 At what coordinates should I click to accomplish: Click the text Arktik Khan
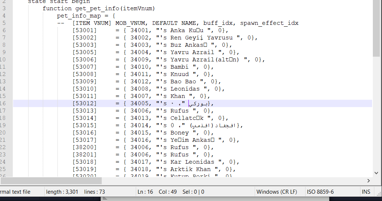(191, 169)
